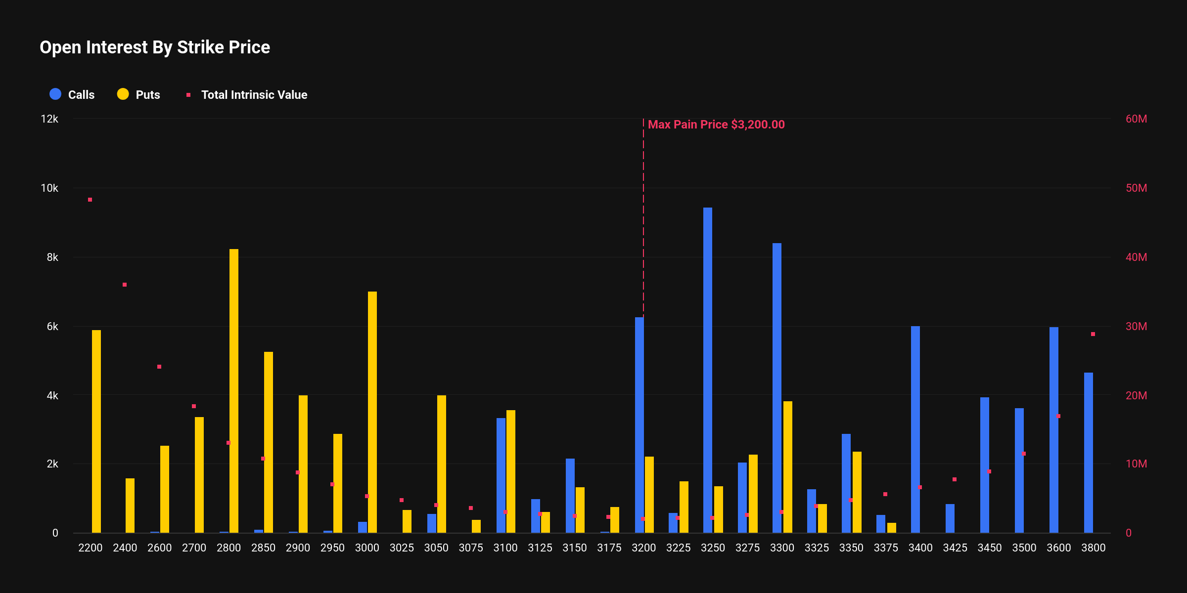Toggle Total Intrinsic Value legend item
This screenshot has width=1187, height=593.
(x=254, y=95)
